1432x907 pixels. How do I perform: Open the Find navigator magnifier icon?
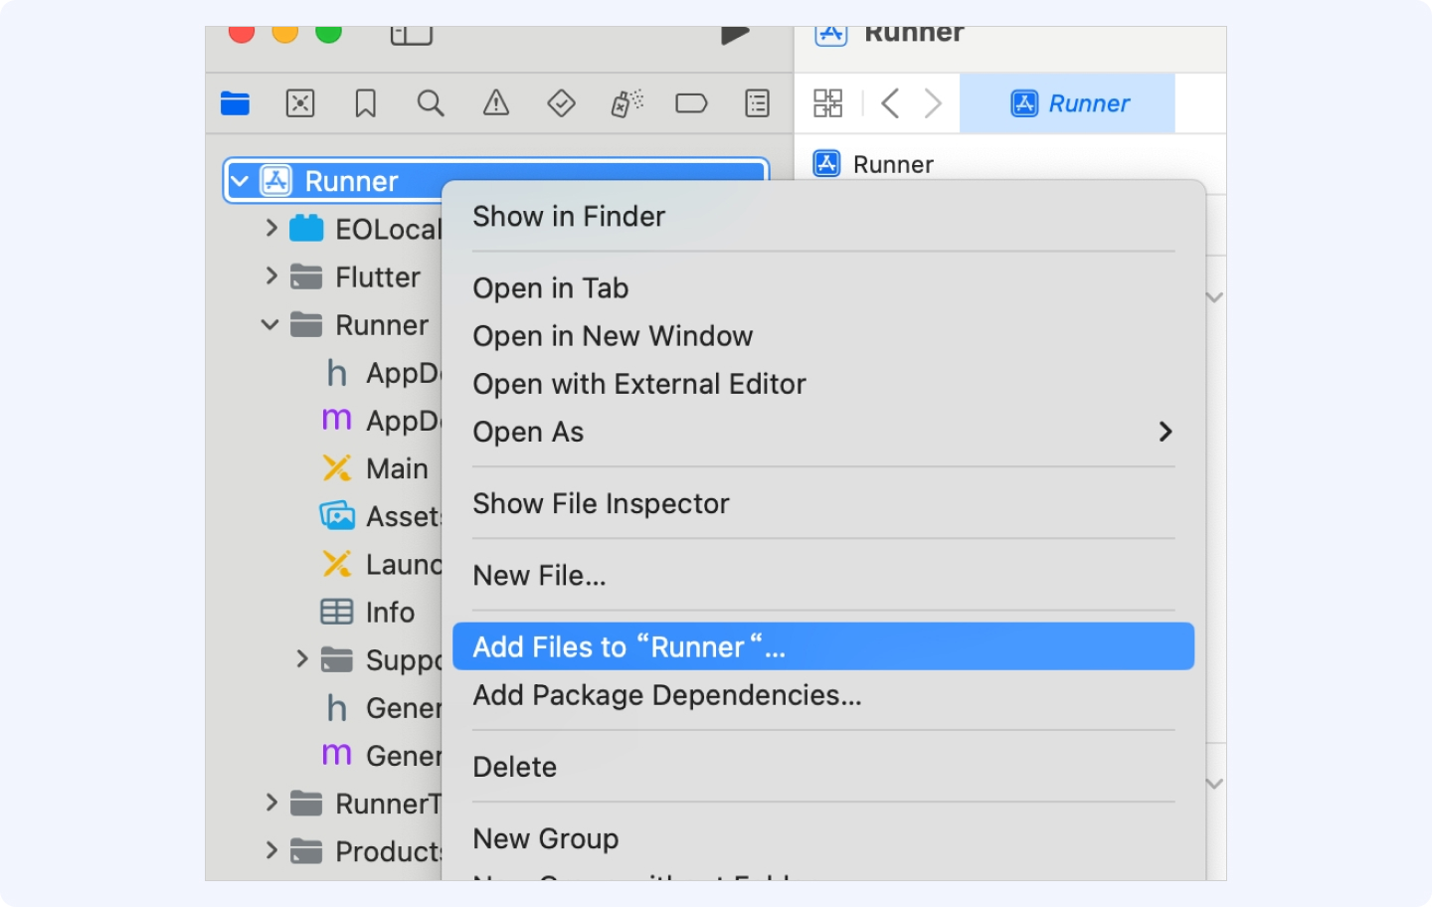(x=431, y=103)
